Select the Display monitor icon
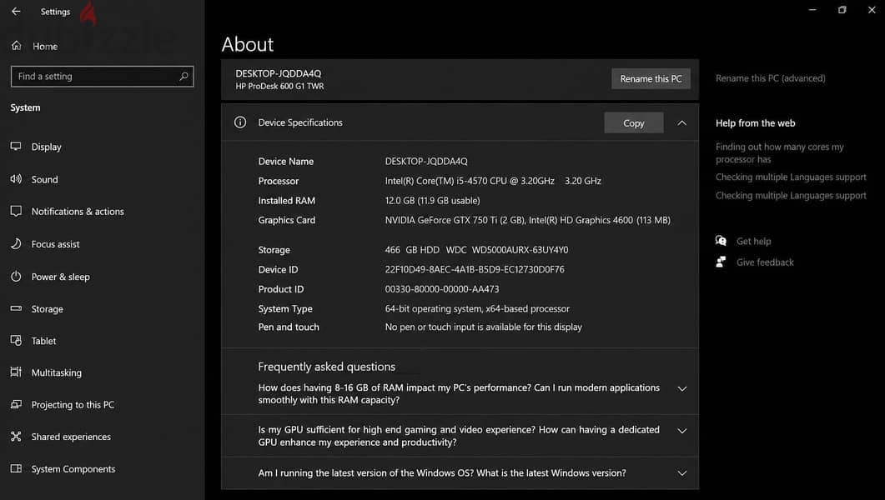 tap(16, 147)
